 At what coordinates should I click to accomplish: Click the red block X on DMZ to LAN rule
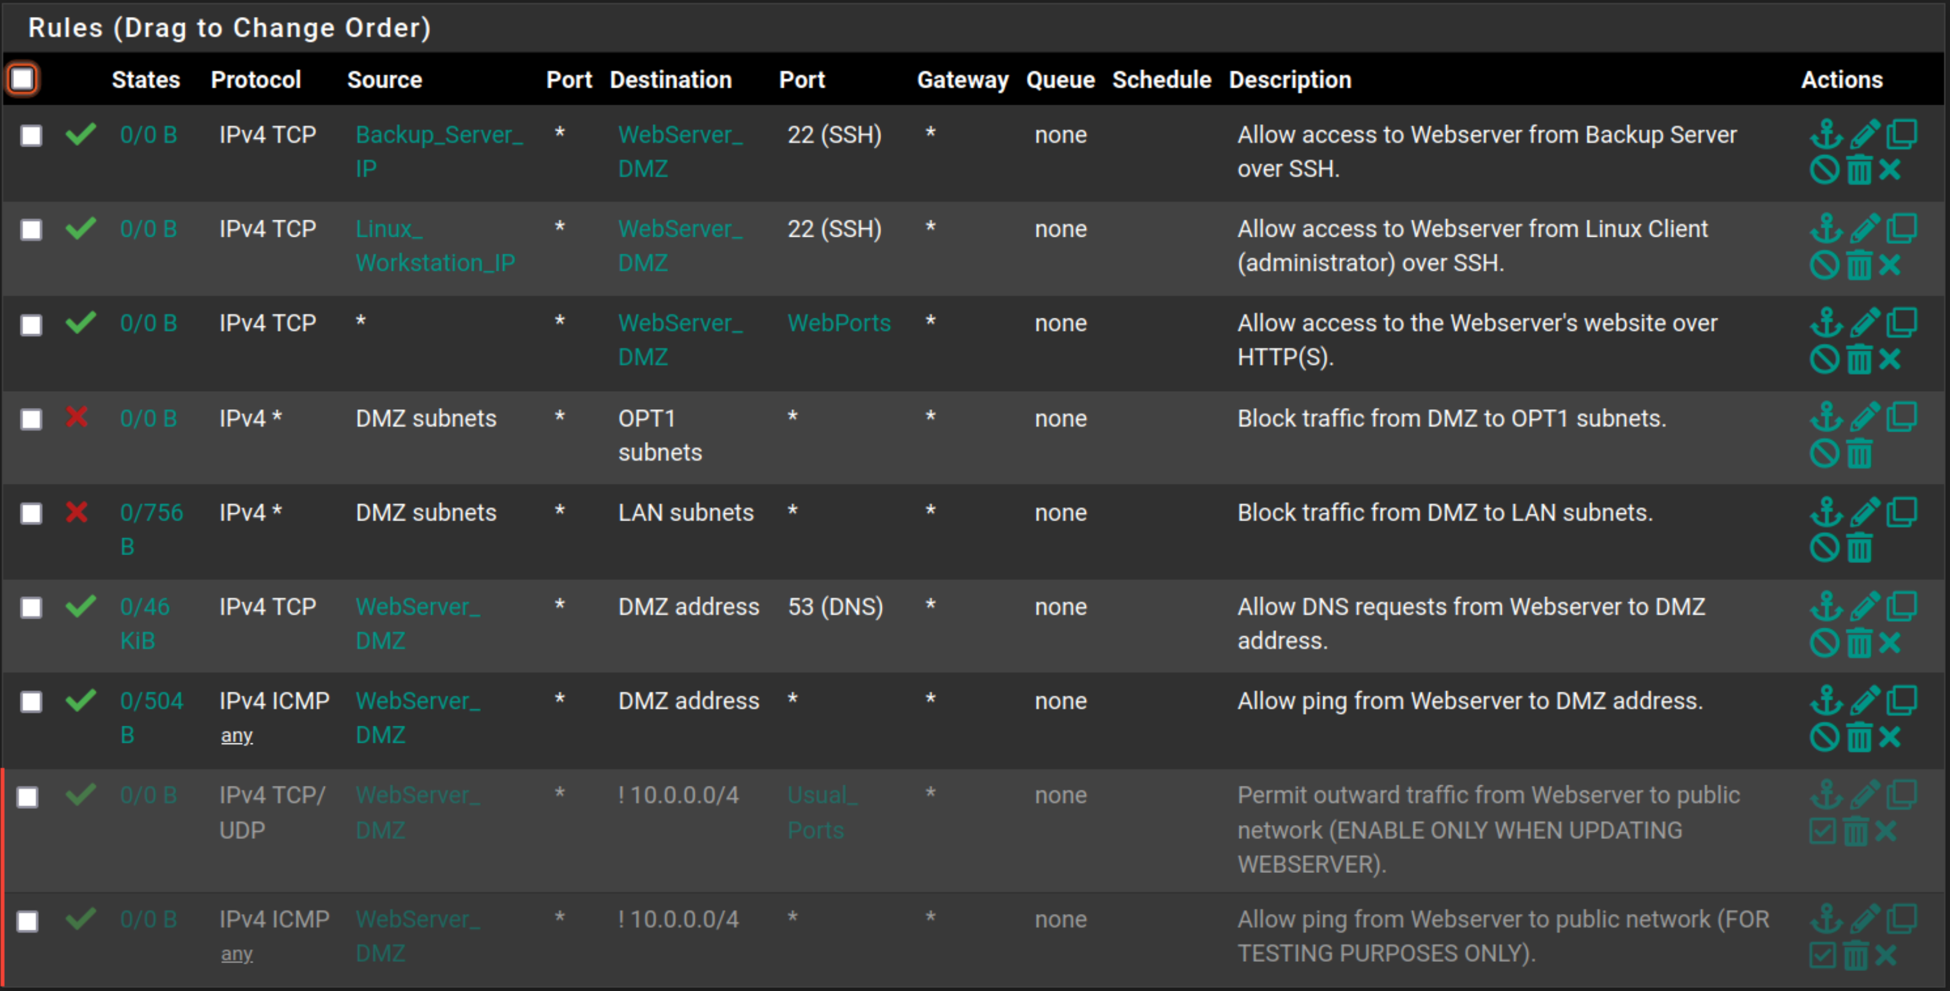coord(76,512)
